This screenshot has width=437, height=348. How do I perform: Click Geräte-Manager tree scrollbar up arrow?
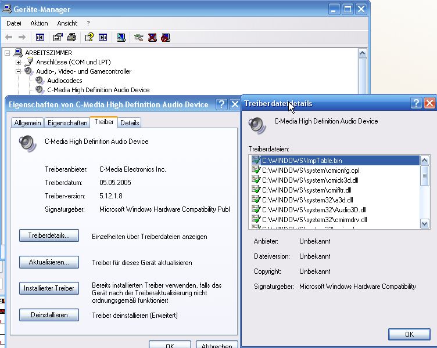tap(362, 53)
